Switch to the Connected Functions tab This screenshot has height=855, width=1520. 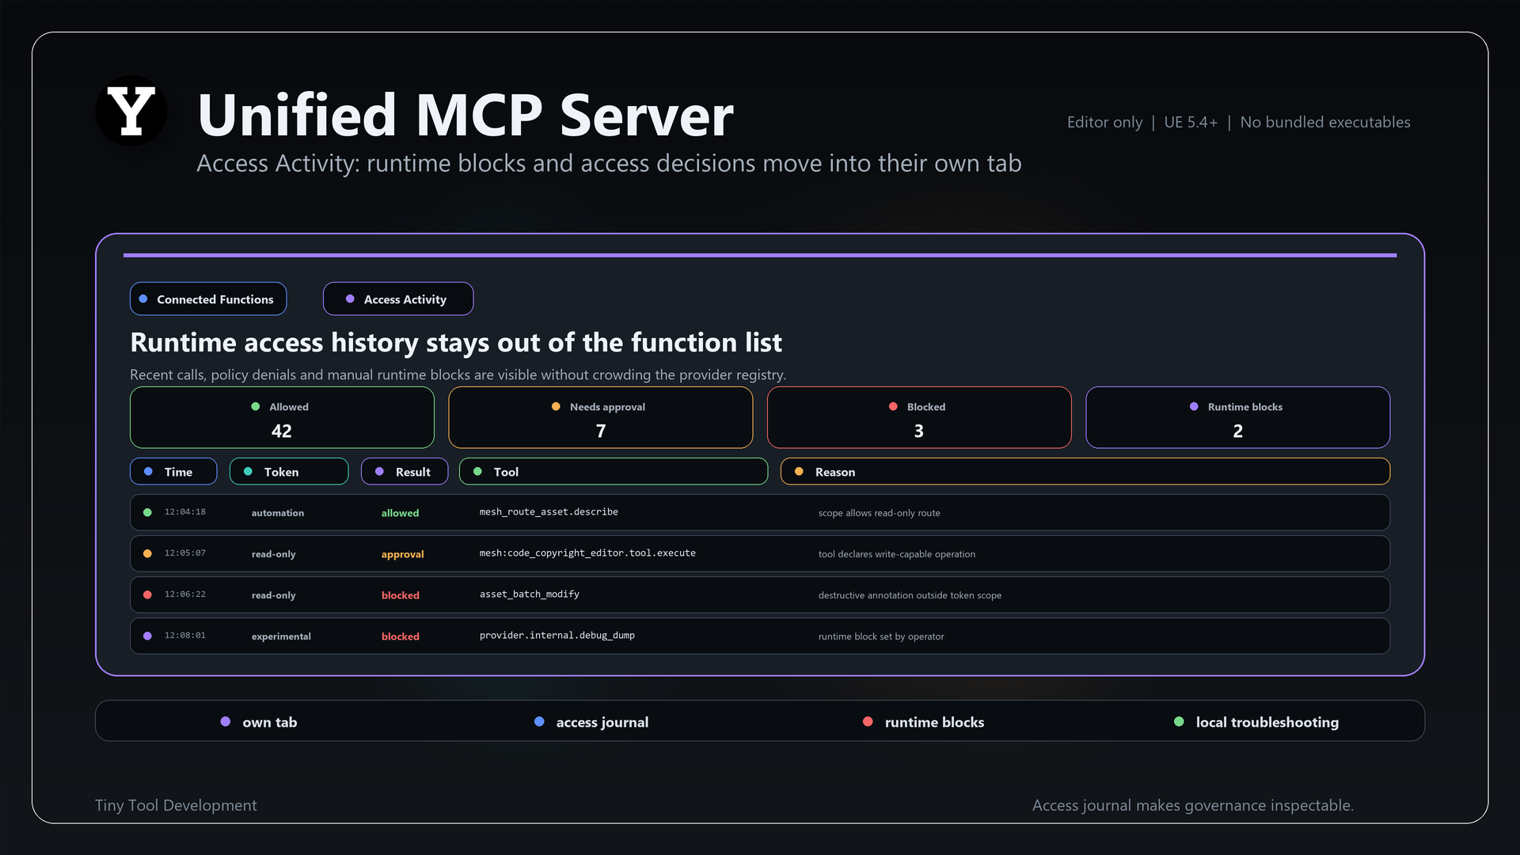pos(208,298)
